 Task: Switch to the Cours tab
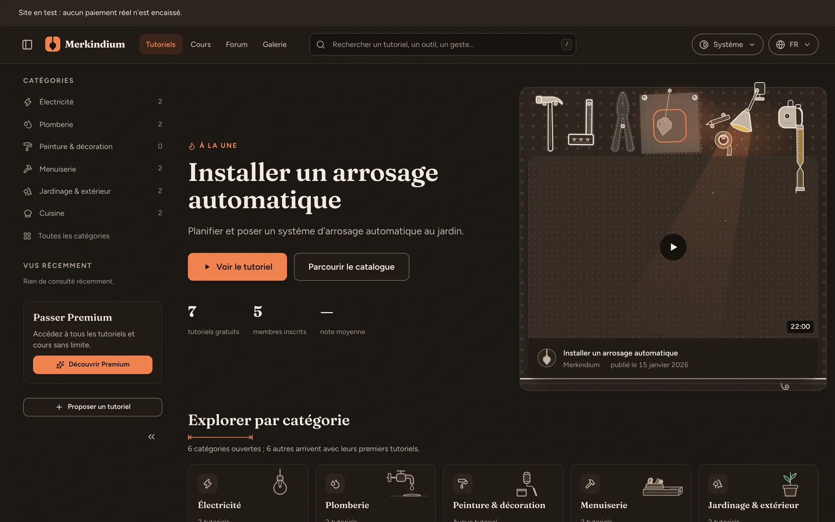point(200,44)
